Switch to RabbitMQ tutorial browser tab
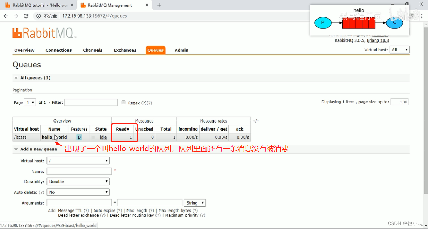 tap(38, 5)
